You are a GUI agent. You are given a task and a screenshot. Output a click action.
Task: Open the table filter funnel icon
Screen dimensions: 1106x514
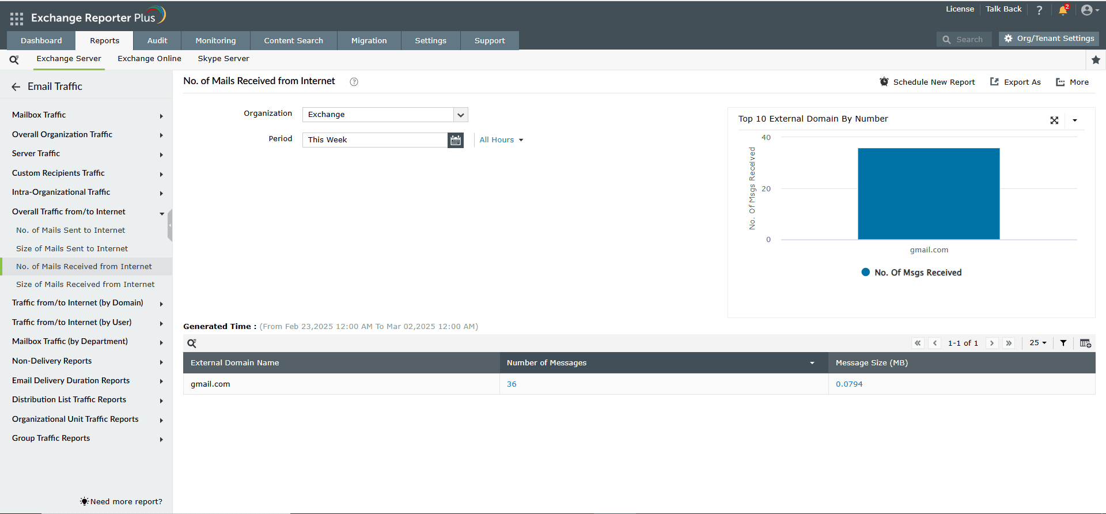[1063, 343]
